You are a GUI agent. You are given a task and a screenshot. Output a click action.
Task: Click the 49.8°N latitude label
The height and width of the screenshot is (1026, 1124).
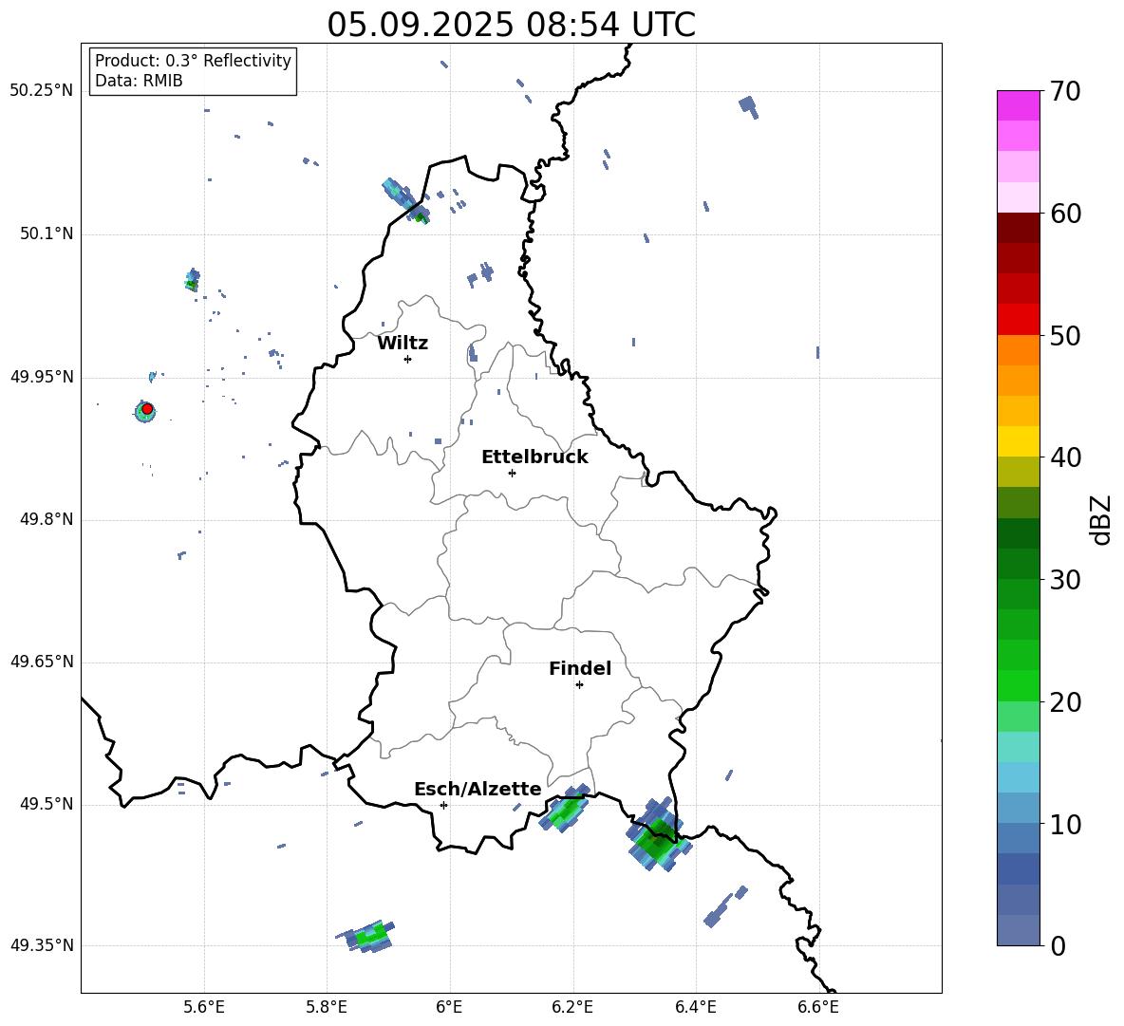(x=46, y=519)
